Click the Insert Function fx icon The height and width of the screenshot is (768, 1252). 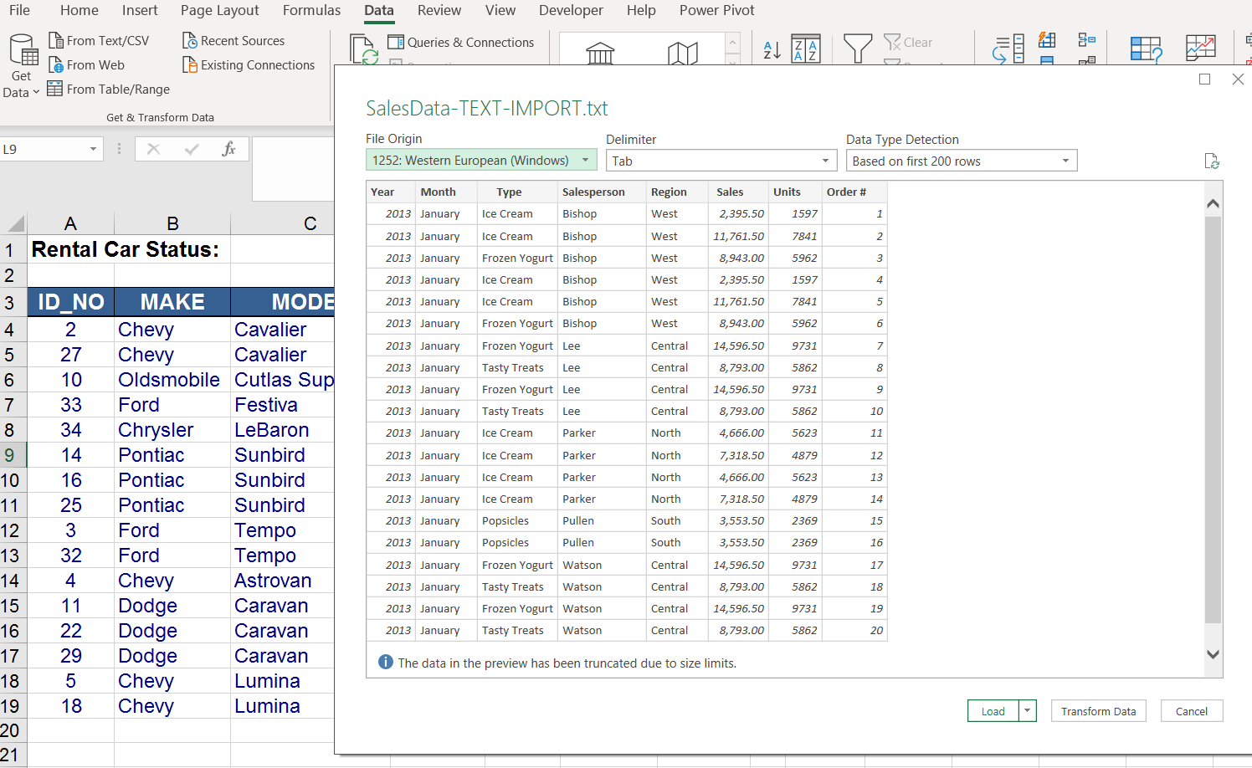point(228,149)
